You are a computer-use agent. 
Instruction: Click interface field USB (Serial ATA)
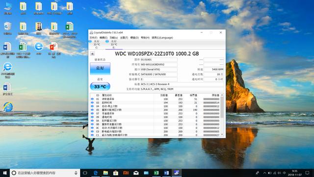tap(159, 69)
